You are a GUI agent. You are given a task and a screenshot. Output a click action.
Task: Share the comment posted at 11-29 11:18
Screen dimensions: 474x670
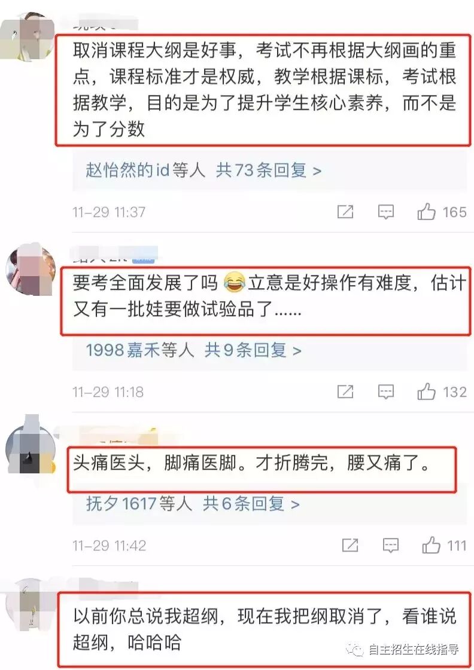(345, 391)
